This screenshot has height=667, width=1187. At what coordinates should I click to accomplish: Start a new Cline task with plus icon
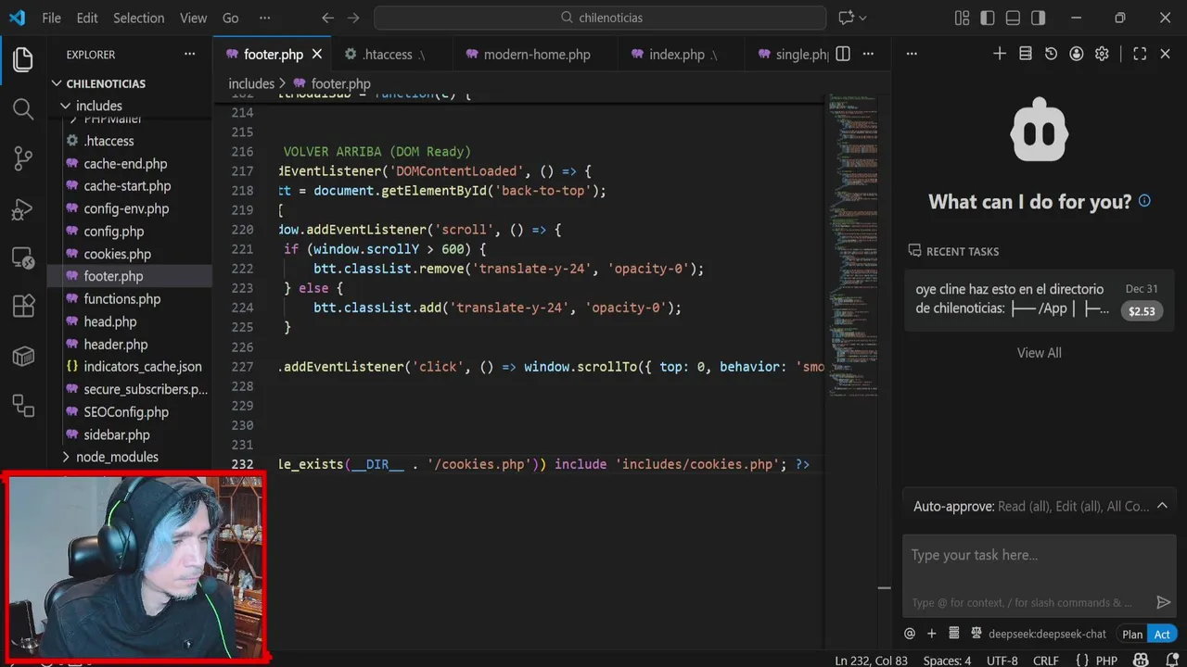[x=1000, y=54]
